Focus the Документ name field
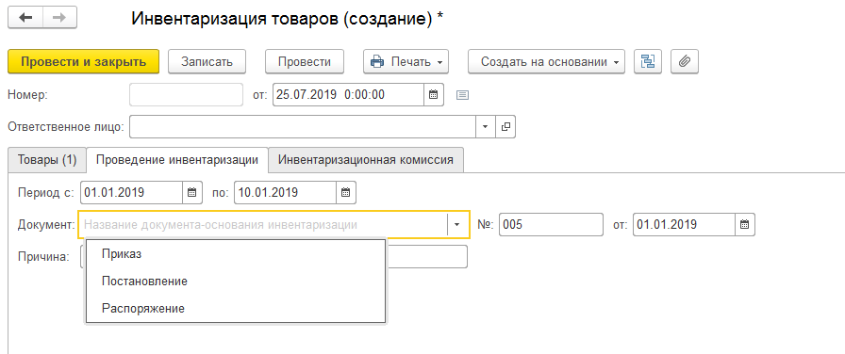 click(264, 224)
